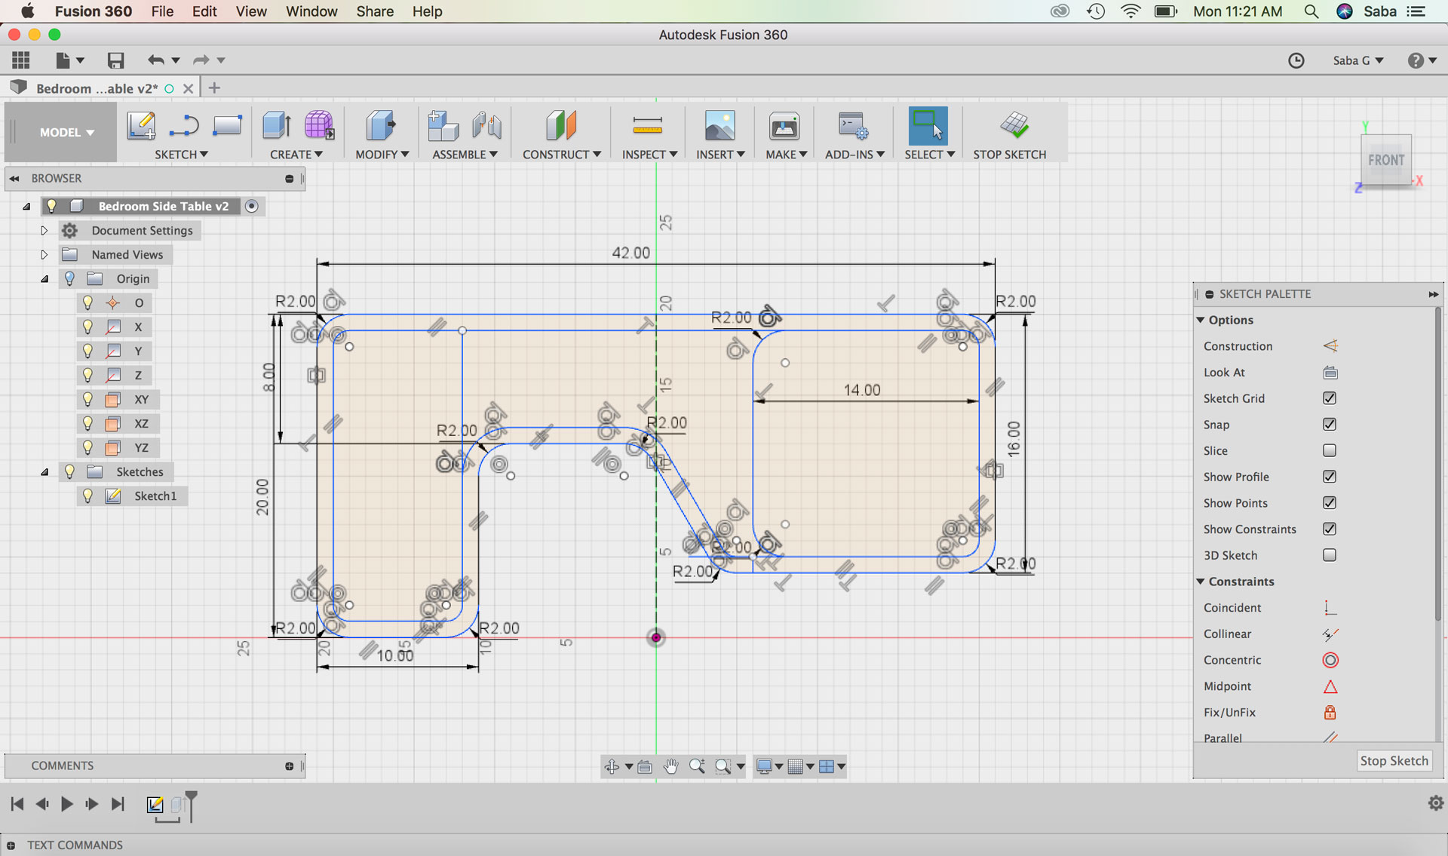This screenshot has height=856, width=1448.
Task: Enable the Slice checkbox
Action: pyautogui.click(x=1329, y=450)
